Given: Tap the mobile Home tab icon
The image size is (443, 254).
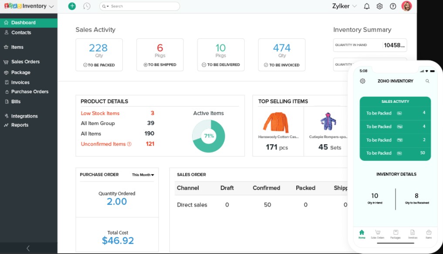Looking at the screenshot, I should (x=362, y=234).
